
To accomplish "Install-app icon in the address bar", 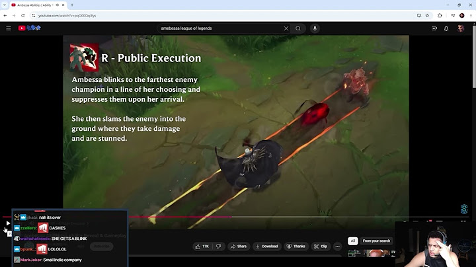I will (419, 15).
